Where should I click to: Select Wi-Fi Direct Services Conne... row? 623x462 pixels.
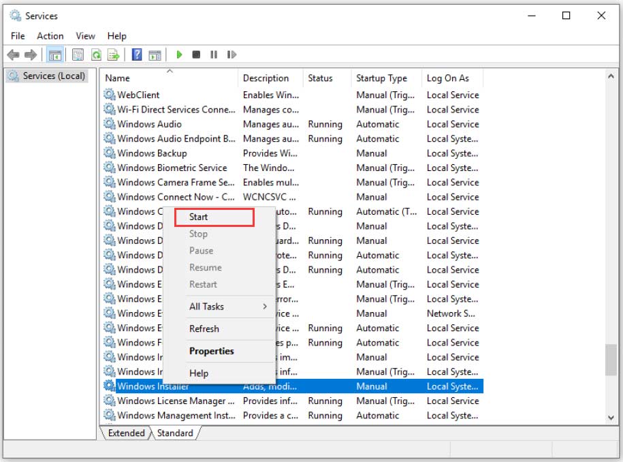(293, 109)
